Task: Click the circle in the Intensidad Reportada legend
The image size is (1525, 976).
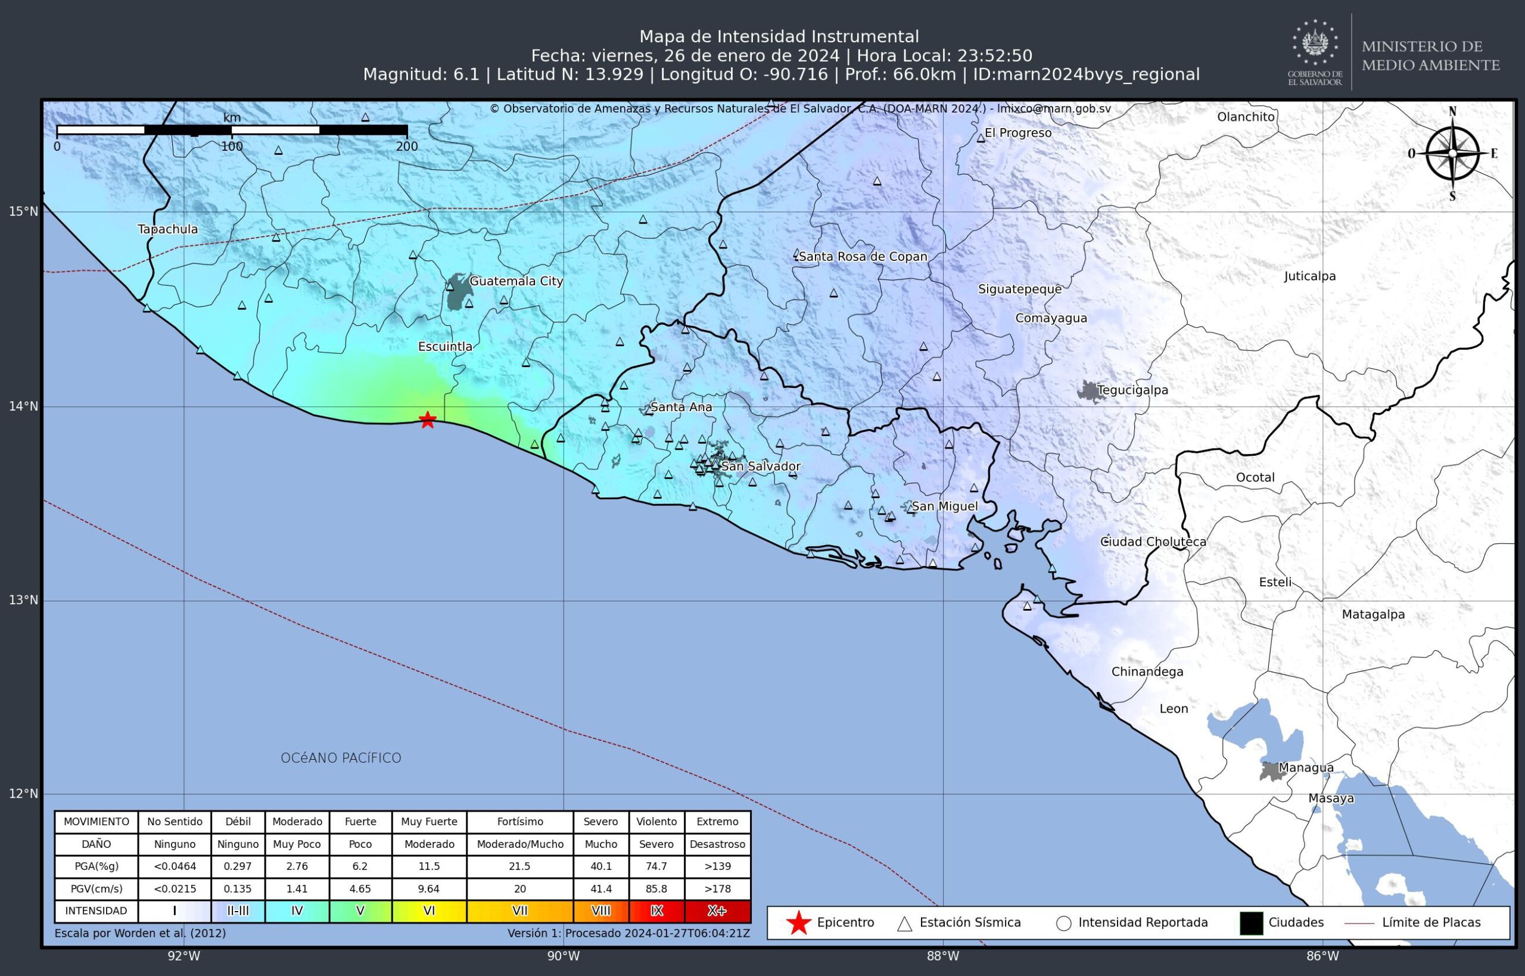Action: (1064, 924)
